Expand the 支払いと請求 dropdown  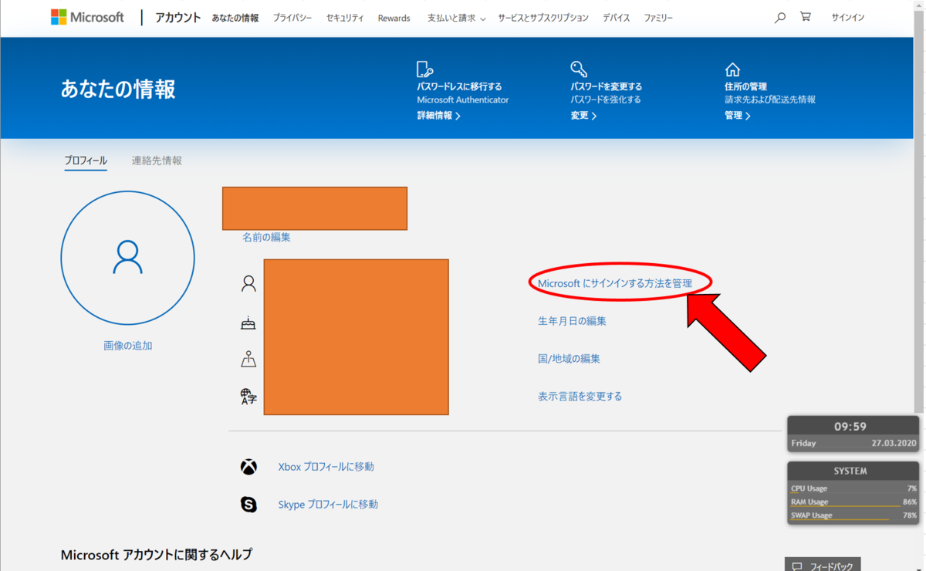coord(456,18)
